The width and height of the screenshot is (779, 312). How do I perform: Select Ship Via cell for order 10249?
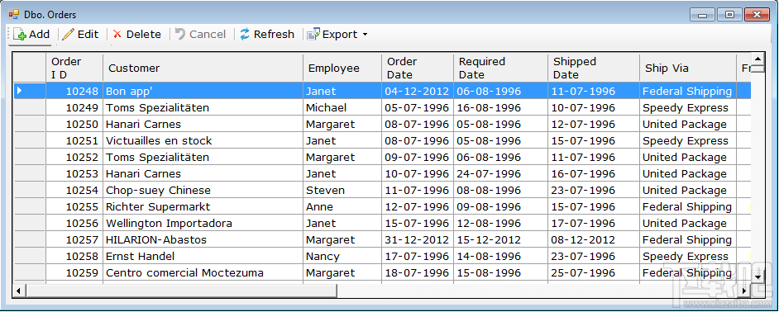tap(688, 107)
